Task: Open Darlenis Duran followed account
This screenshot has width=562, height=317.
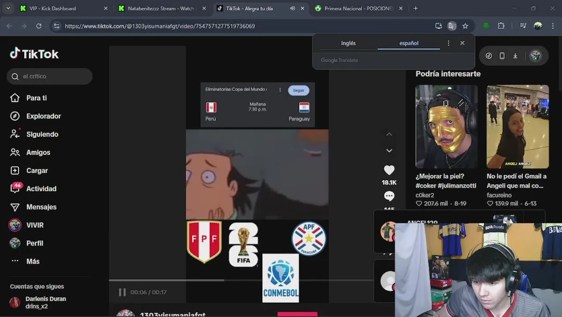Action: [x=38, y=302]
